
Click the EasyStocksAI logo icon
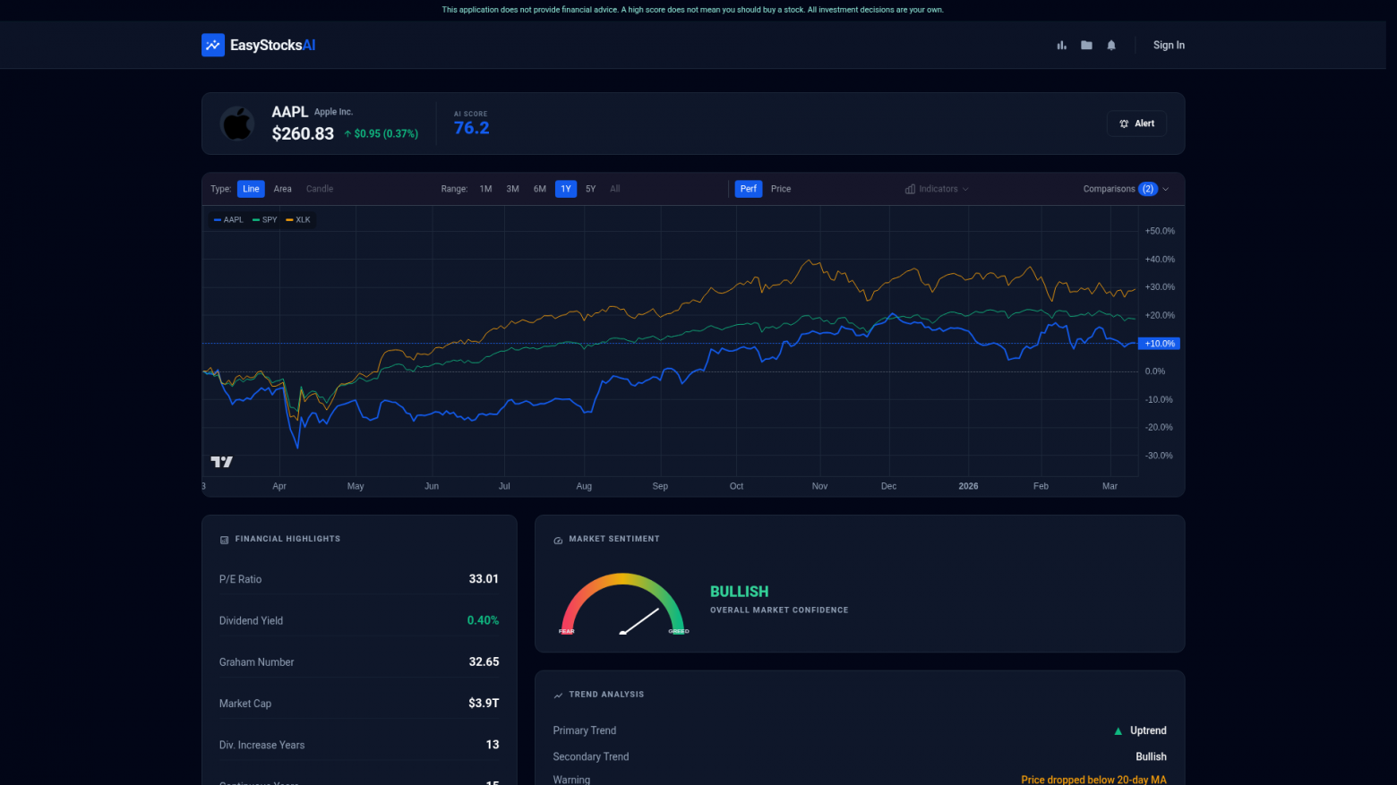coord(213,45)
